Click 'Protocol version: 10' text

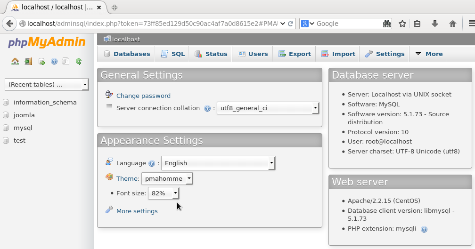(378, 132)
